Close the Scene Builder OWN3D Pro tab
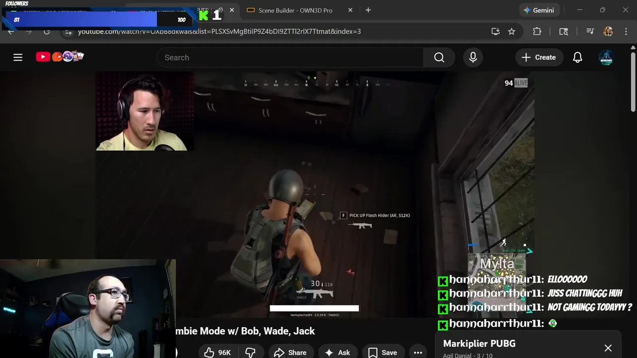The image size is (637, 358). (x=350, y=10)
